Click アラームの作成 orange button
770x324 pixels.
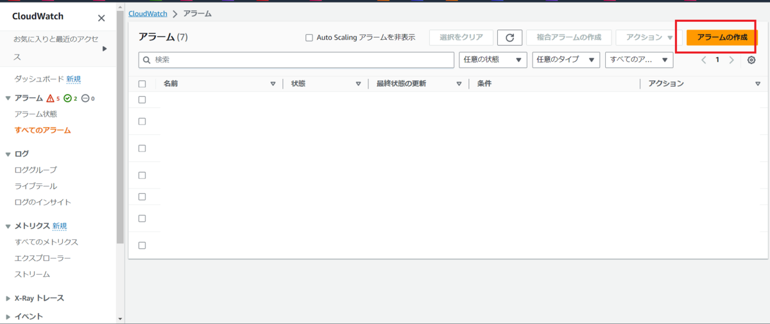pos(722,37)
